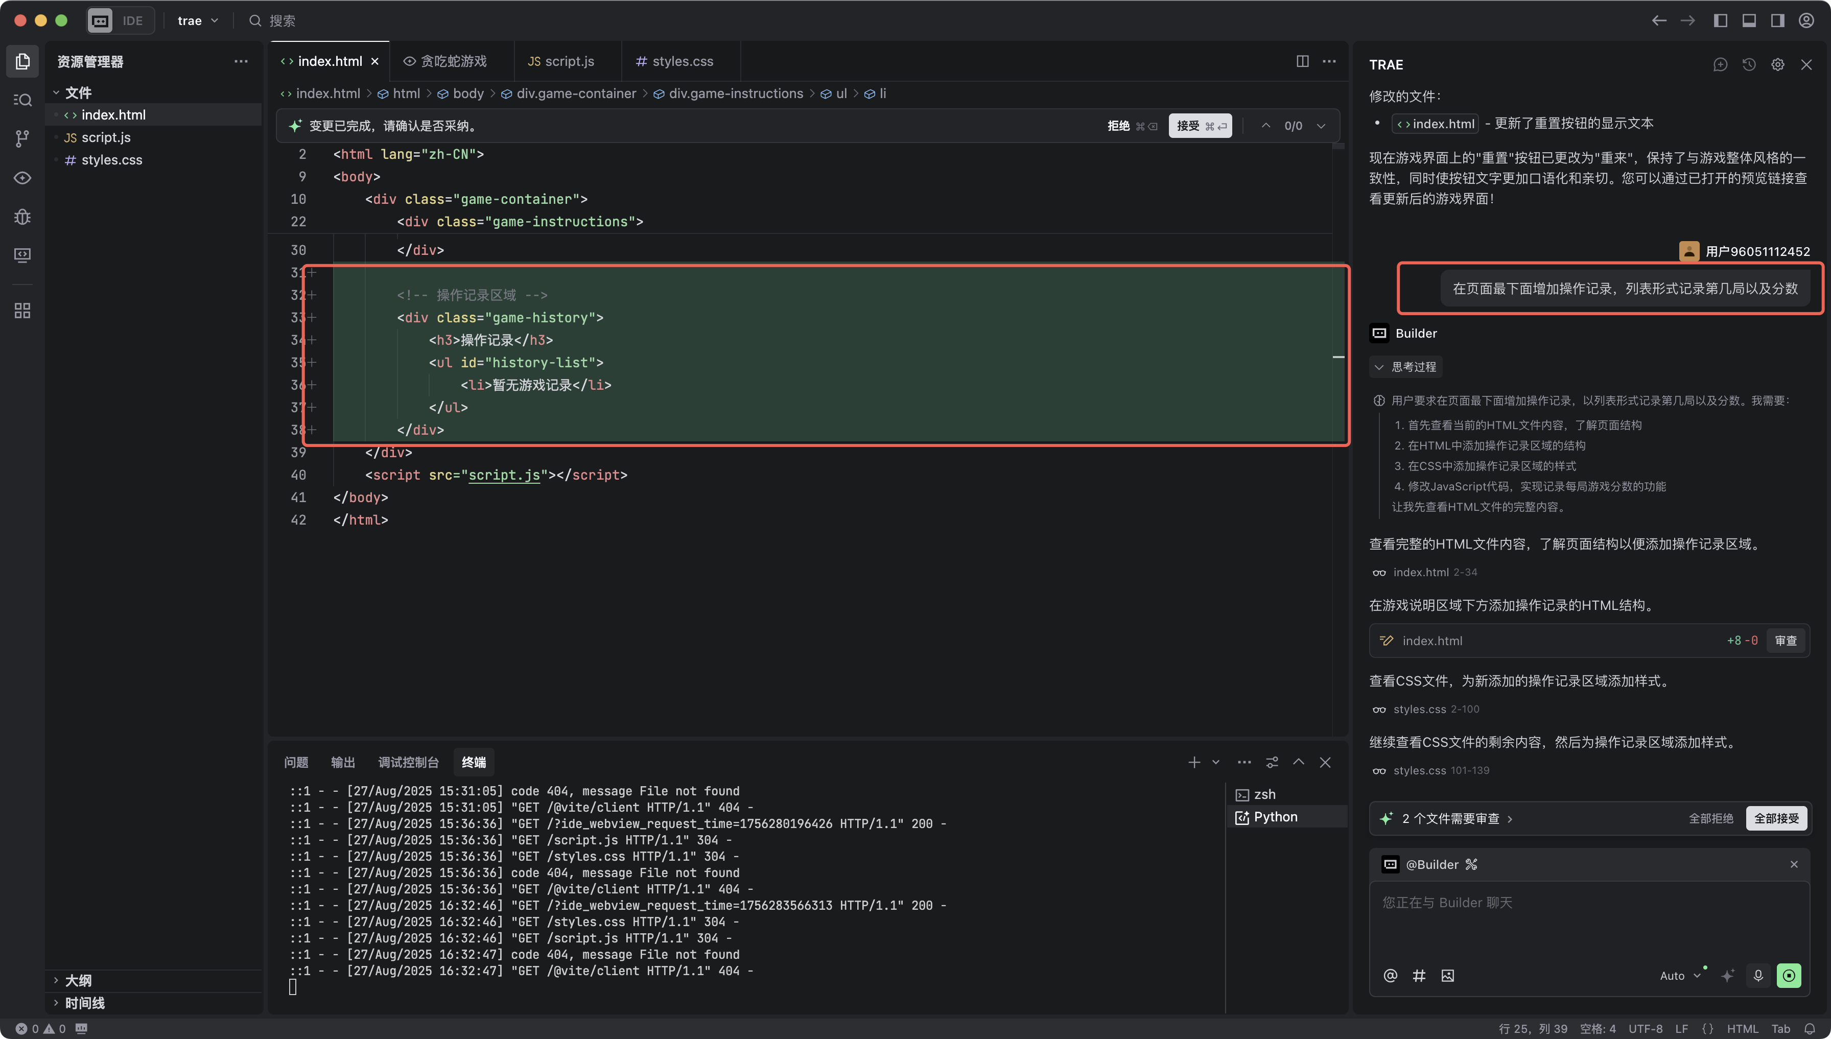1831x1039 pixels.
Task: Open chat history in TRAE panel
Action: (1749, 65)
